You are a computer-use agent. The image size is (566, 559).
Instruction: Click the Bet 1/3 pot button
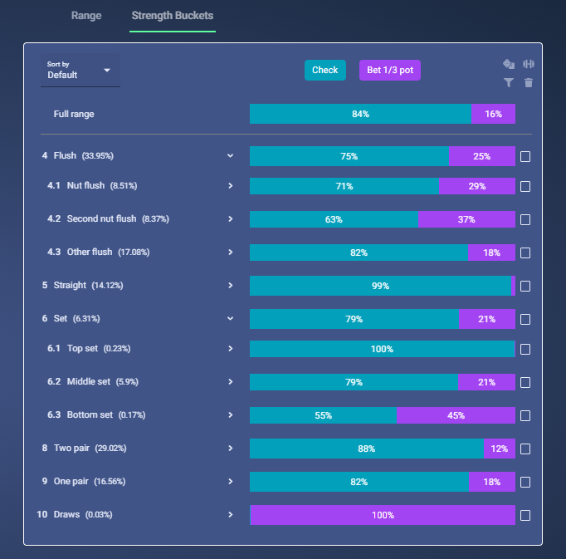click(x=390, y=70)
